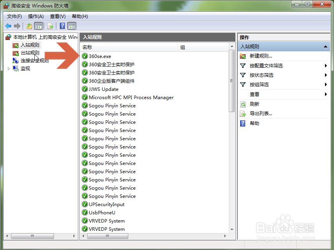Click the funnel icon beside 按组筛选
Screen dimensions: 334x250
click(x=243, y=84)
